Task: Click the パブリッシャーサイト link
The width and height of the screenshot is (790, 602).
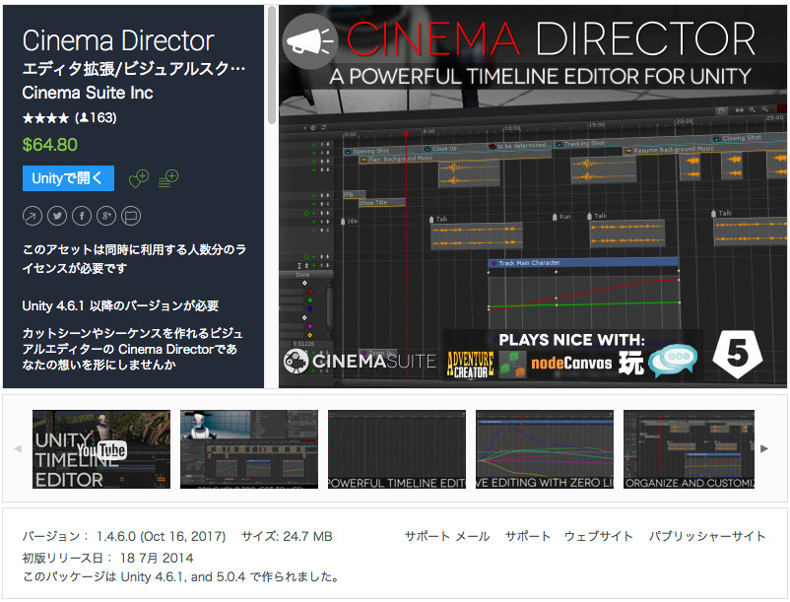Action: pyautogui.click(x=707, y=536)
